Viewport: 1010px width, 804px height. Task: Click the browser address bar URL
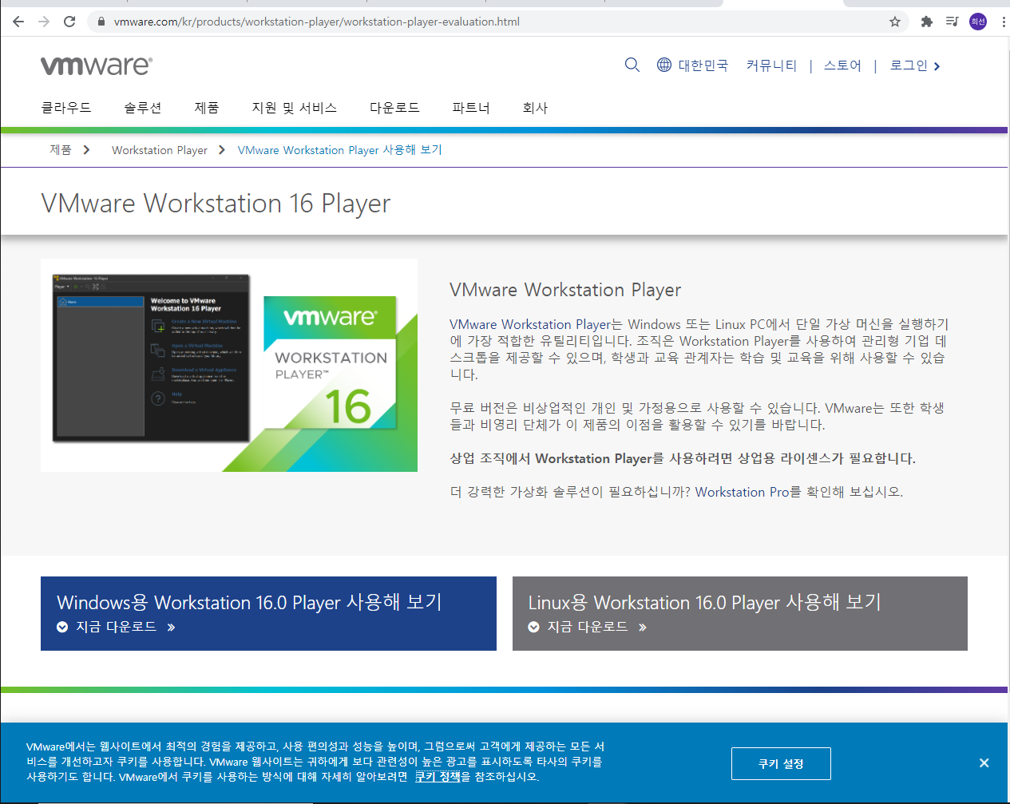tap(317, 22)
